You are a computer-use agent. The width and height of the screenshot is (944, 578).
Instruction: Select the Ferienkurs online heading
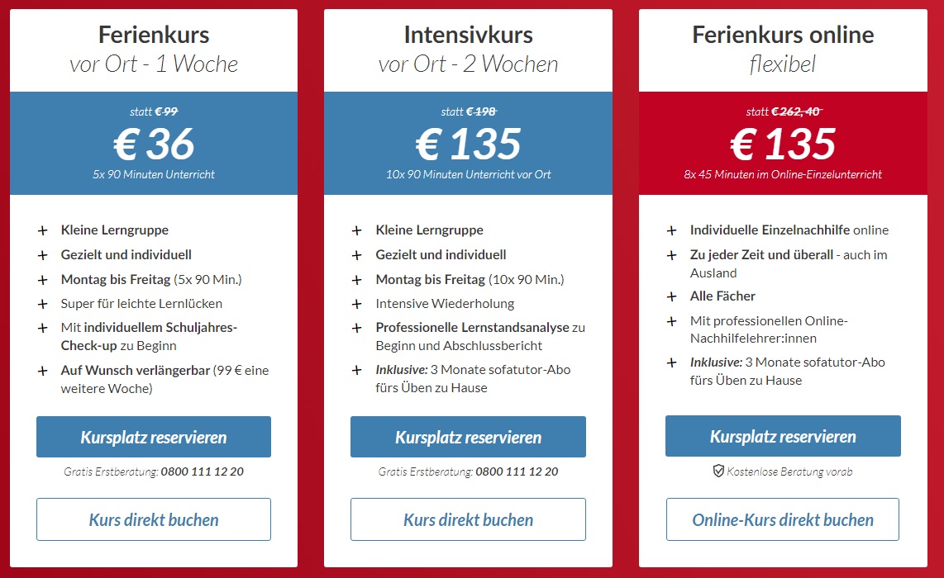tap(783, 35)
